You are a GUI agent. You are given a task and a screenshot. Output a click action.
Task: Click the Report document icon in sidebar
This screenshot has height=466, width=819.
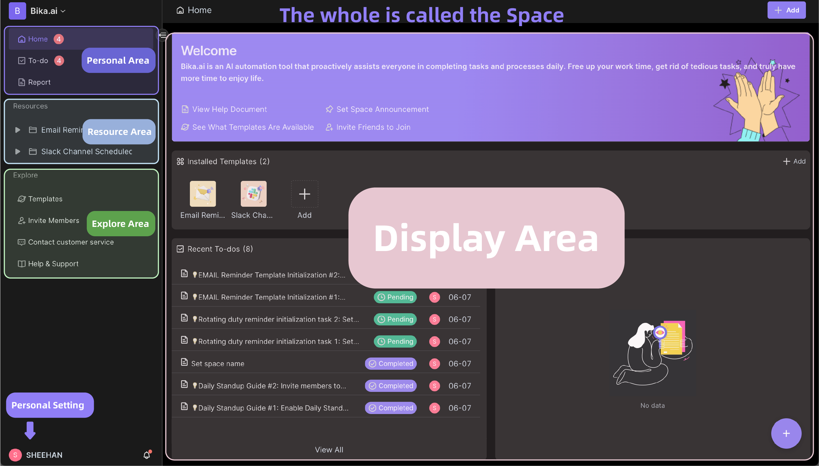click(x=21, y=82)
